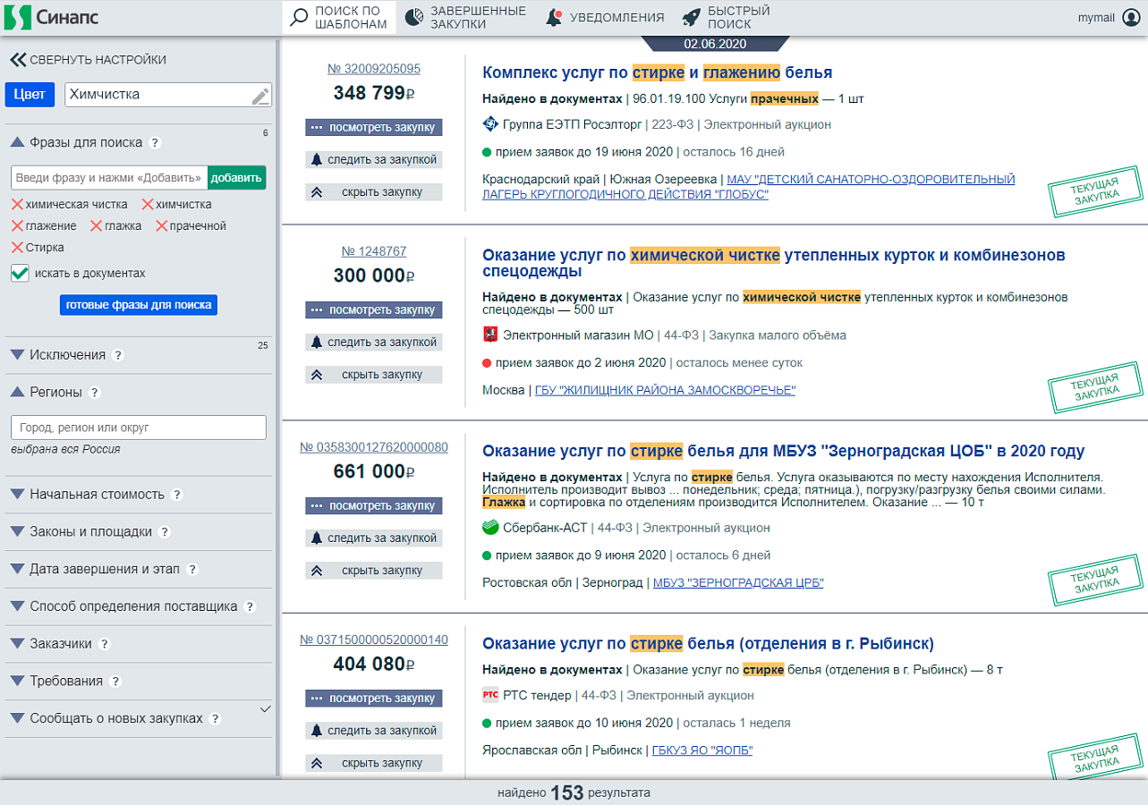1148x805 pixels.
Task: Open the Уведомления tab
Action: [605, 18]
